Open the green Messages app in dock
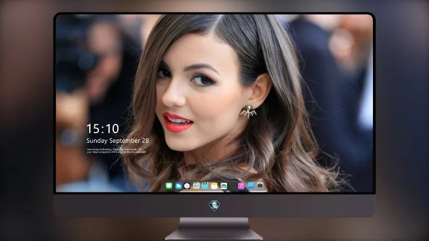The height and width of the screenshot is (241, 429). pos(169,186)
